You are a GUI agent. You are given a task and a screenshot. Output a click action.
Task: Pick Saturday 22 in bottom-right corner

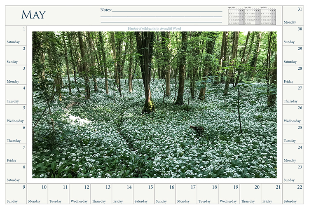pyautogui.click(x=293, y=194)
